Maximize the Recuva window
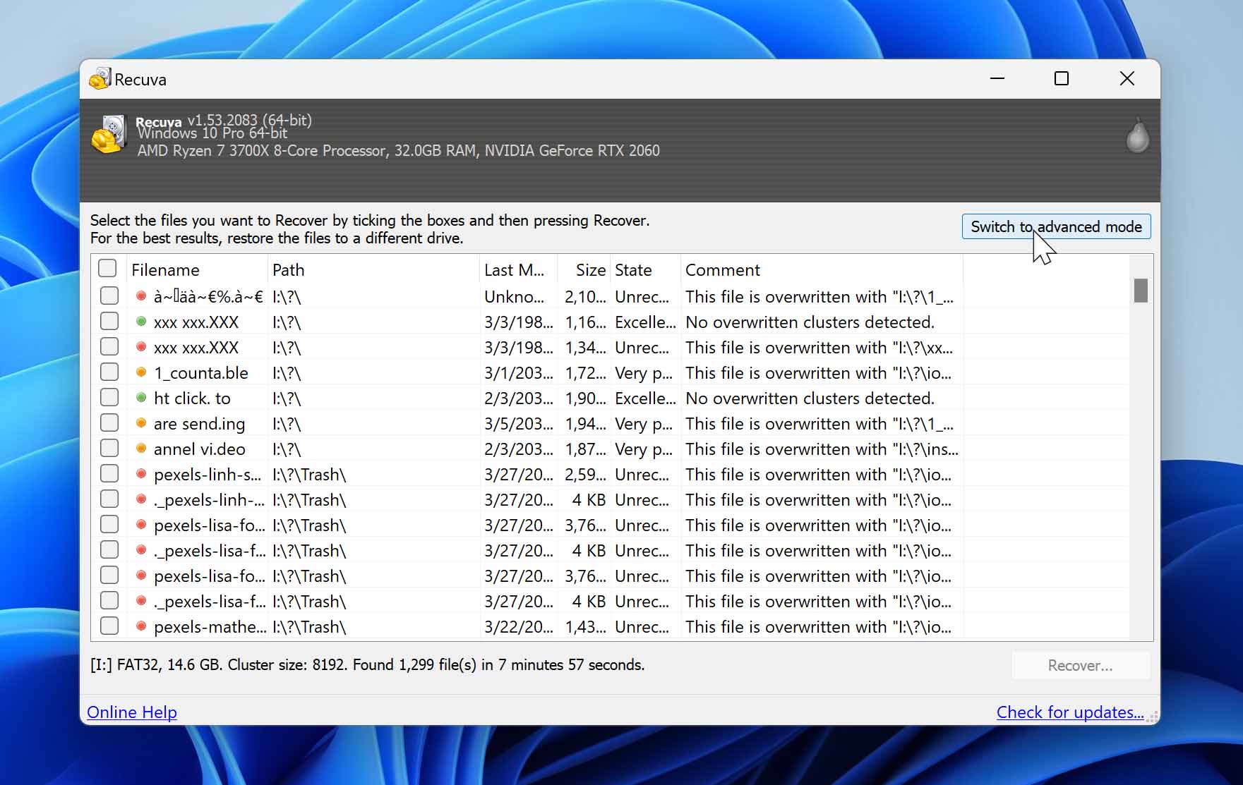The height and width of the screenshot is (785, 1243). click(1062, 78)
